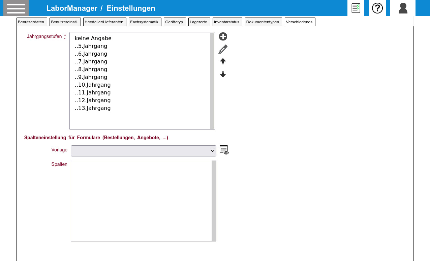Select '..6.Jahrgang' list entry
430x261 pixels.
140,54
